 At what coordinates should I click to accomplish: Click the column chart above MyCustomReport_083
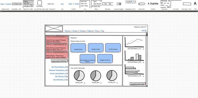click(x=134, y=56)
